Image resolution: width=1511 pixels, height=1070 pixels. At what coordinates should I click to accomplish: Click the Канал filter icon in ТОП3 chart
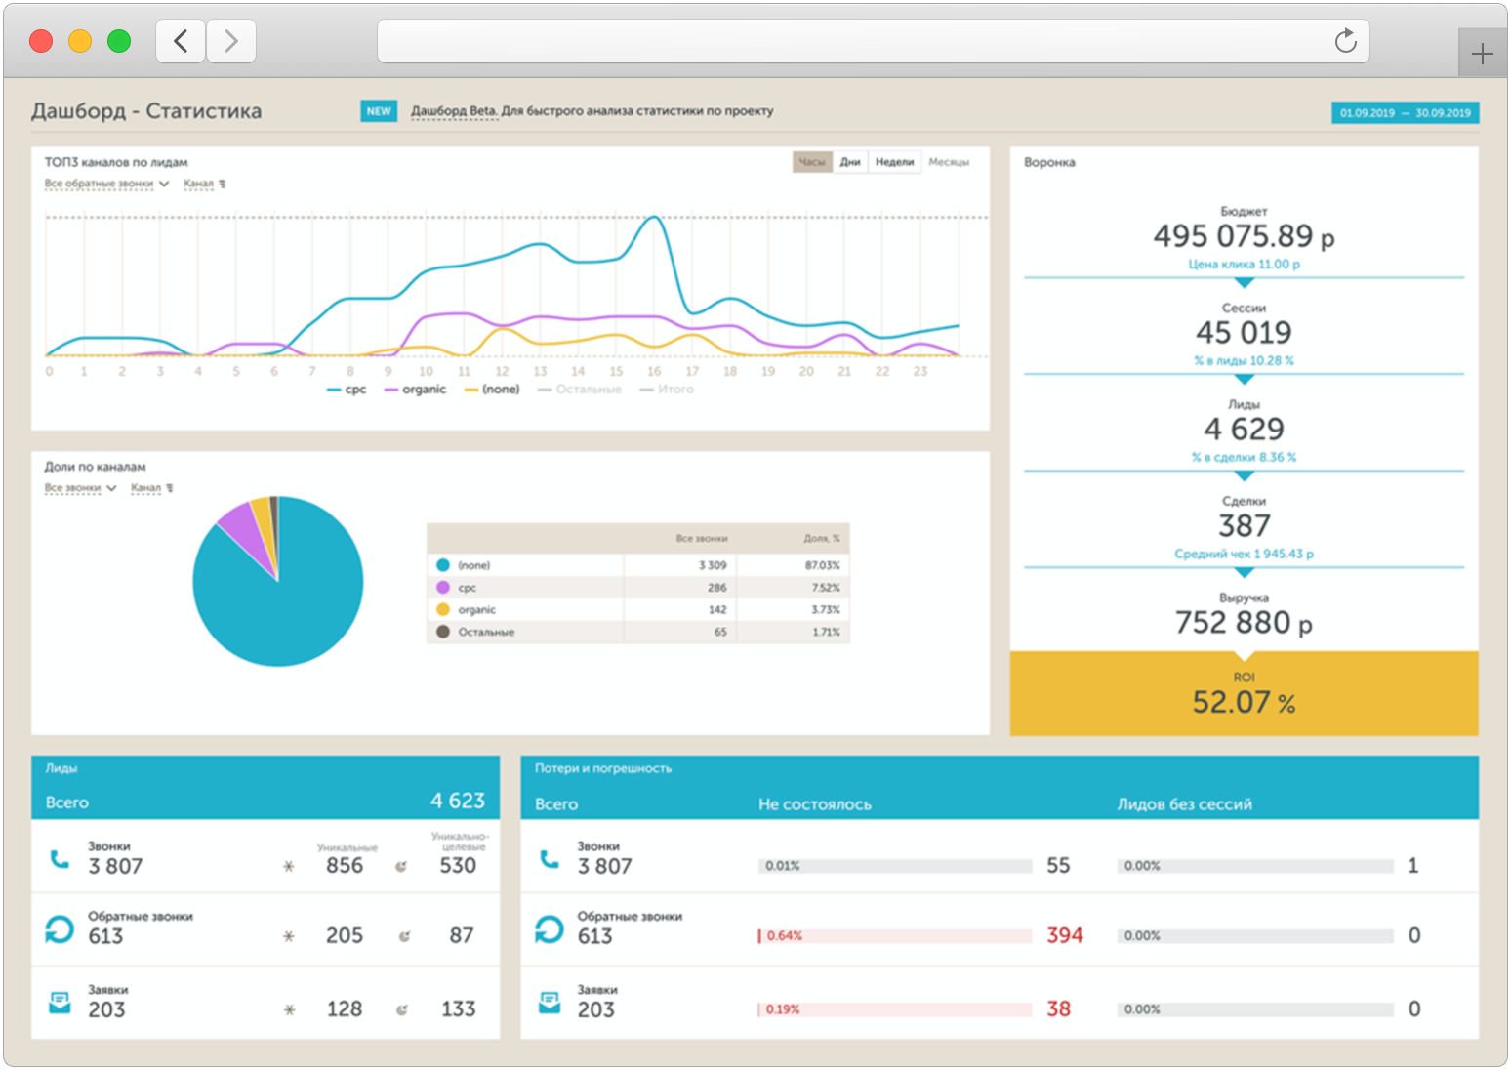pyautogui.click(x=223, y=184)
